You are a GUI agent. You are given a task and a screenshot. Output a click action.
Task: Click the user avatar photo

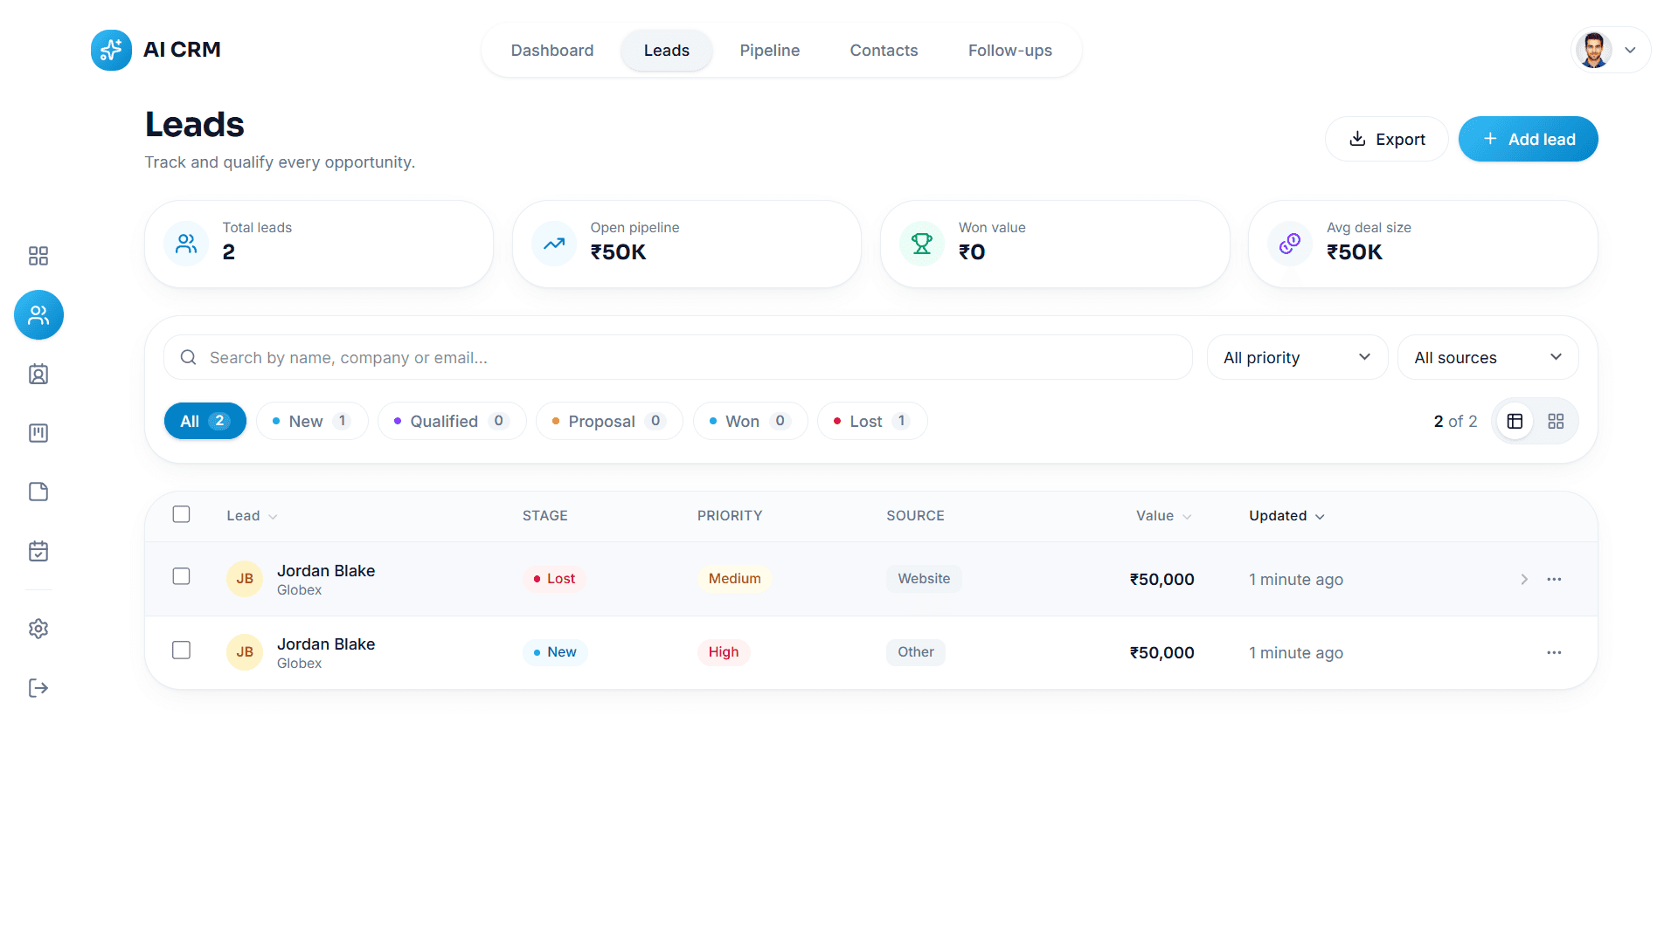1593,50
